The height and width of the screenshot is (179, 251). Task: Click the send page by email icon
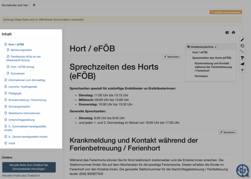(x=227, y=33)
